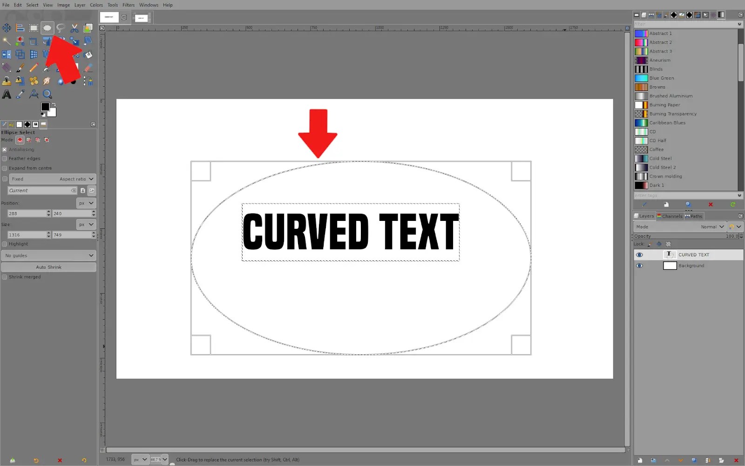Image resolution: width=745 pixels, height=466 pixels.
Task: Select the Clone stamp tool
Action: pyautogui.click(x=7, y=81)
